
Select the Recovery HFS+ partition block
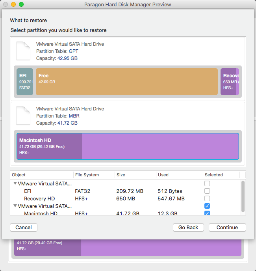click(x=230, y=82)
